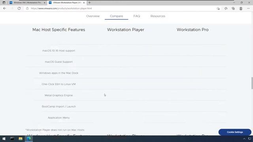This screenshot has height=142, width=253.
Task: Open the tab actions menu icon
Action: coord(4,3)
